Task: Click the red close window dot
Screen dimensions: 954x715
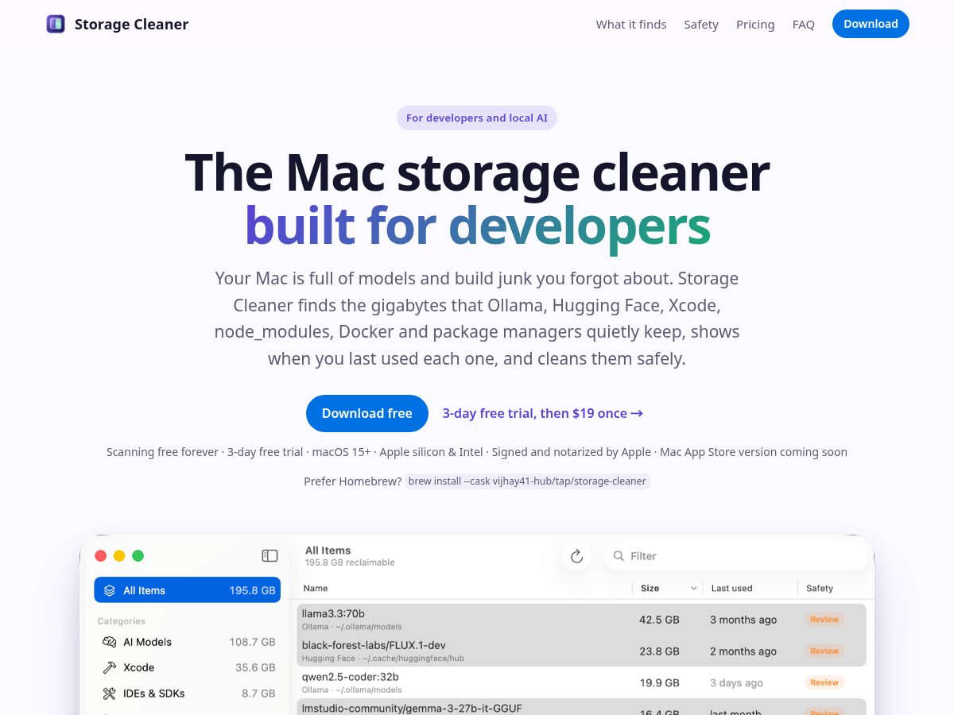Action: click(101, 556)
